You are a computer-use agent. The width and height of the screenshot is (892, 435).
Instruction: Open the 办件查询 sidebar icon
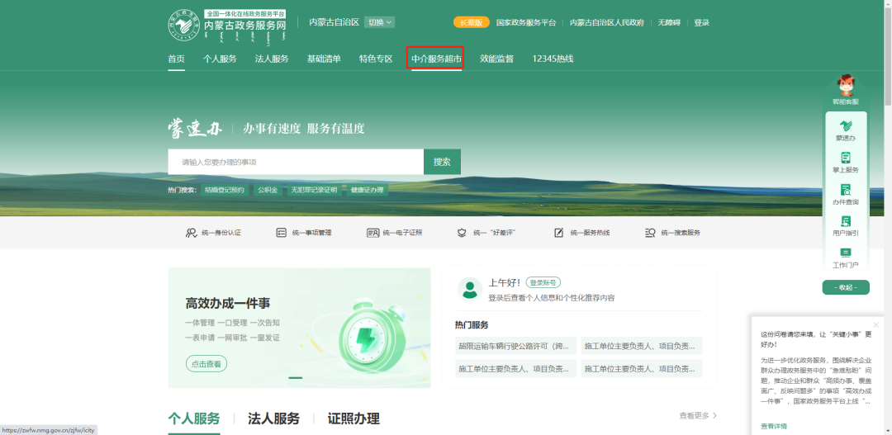pyautogui.click(x=846, y=190)
